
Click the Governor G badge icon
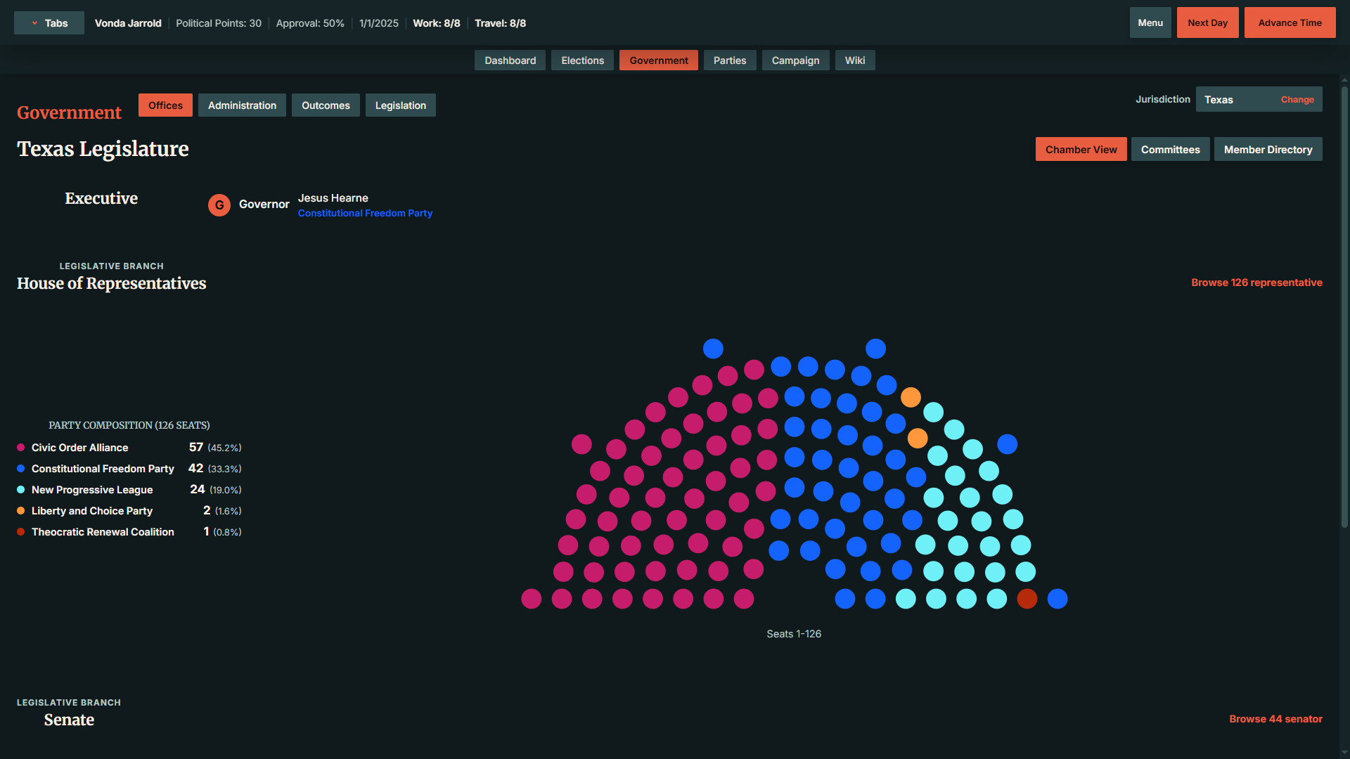pyautogui.click(x=219, y=205)
